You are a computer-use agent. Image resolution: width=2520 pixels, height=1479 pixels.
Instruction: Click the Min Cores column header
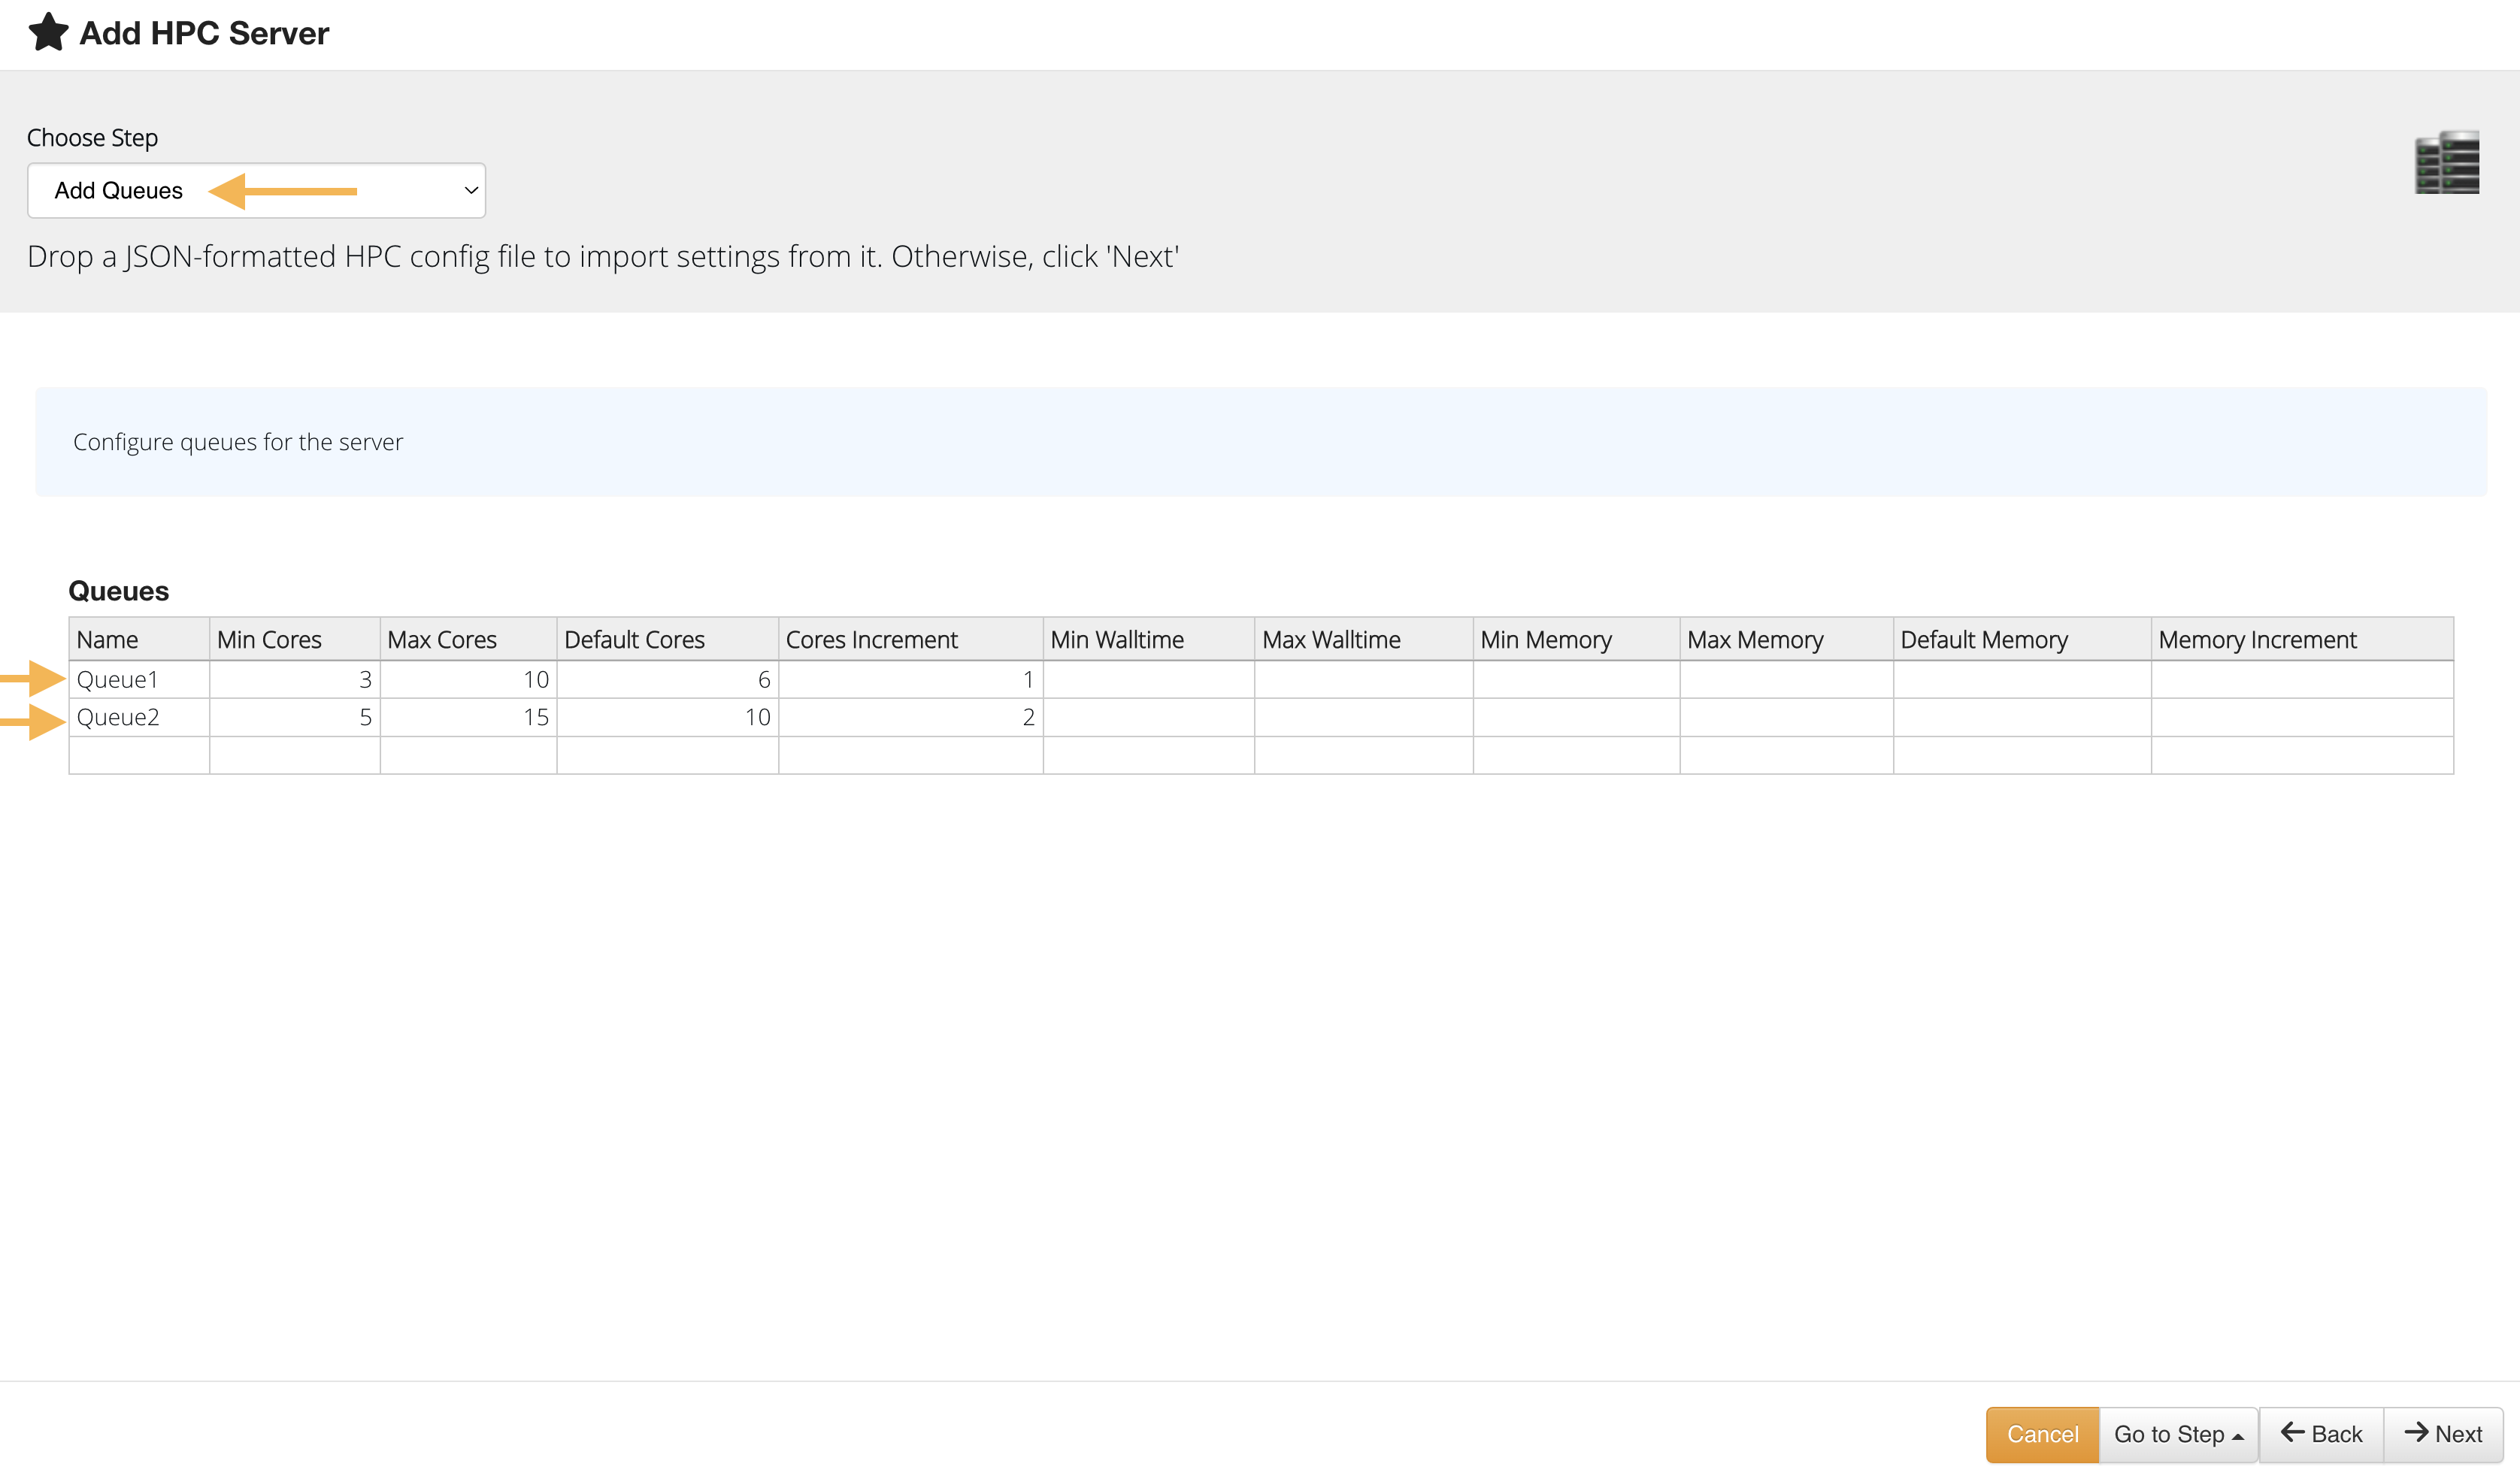tap(295, 640)
